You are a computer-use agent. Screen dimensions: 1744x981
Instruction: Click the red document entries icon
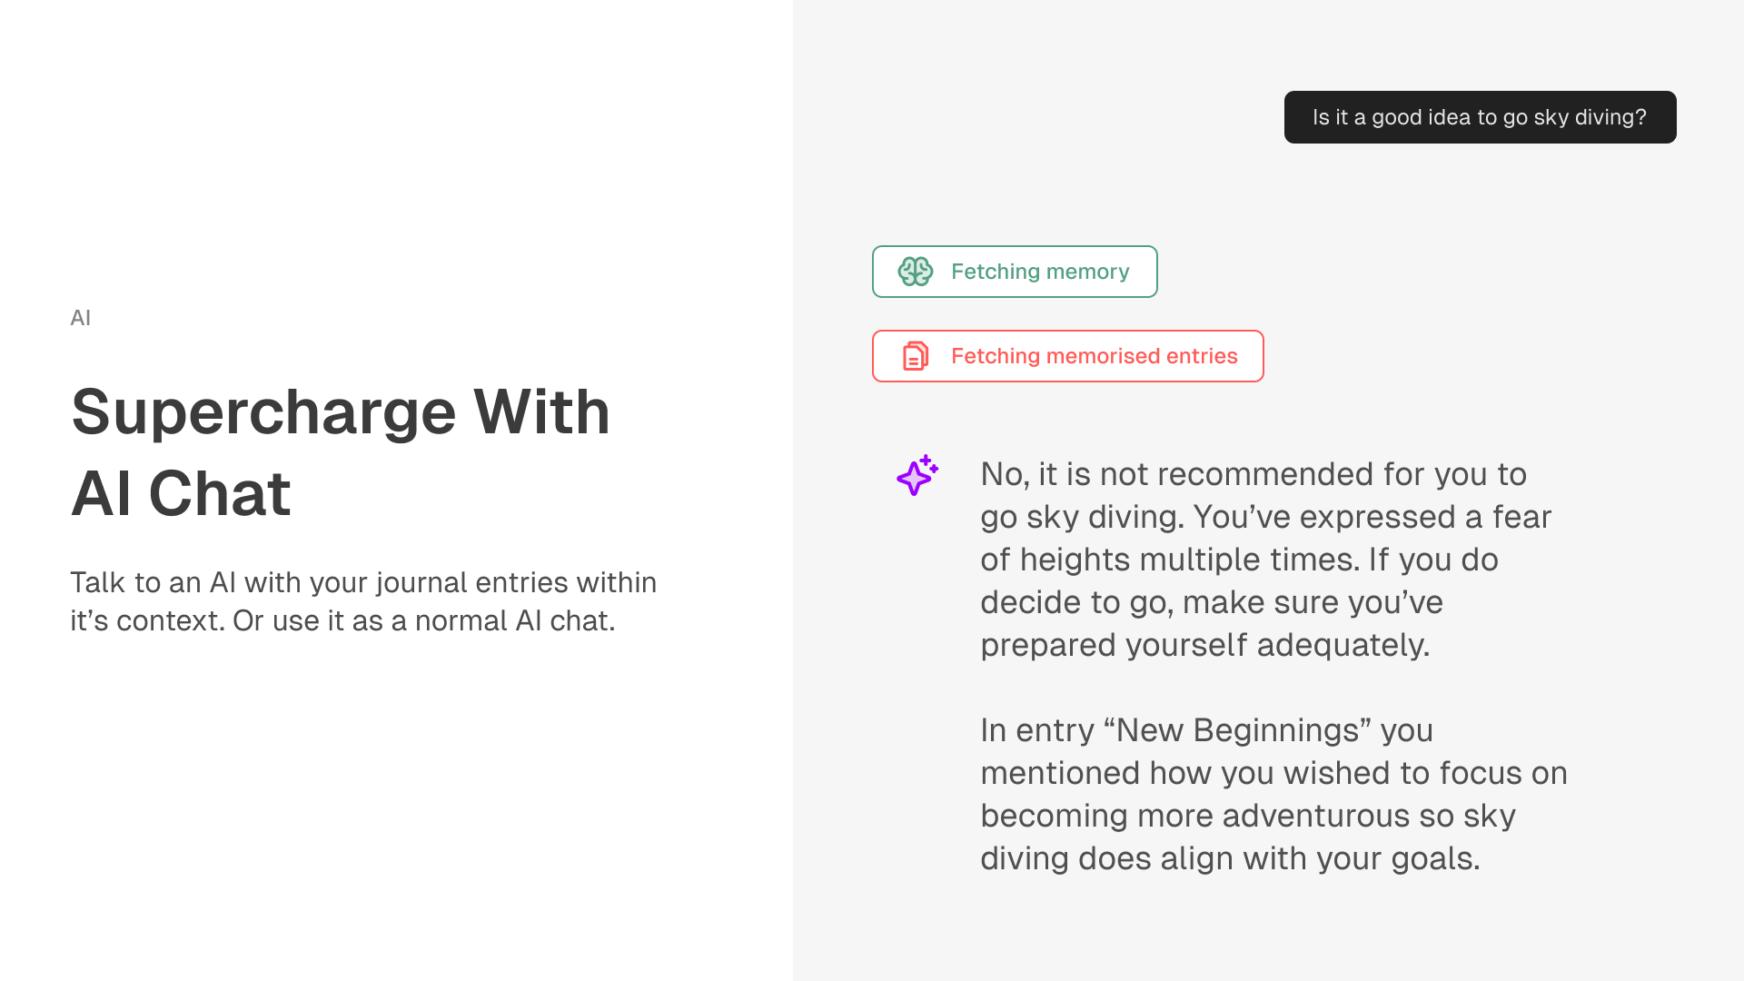(915, 356)
